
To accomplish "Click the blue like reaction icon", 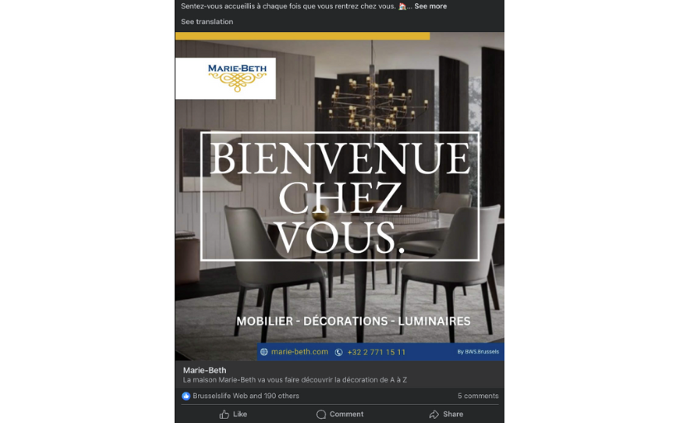I will (185, 397).
